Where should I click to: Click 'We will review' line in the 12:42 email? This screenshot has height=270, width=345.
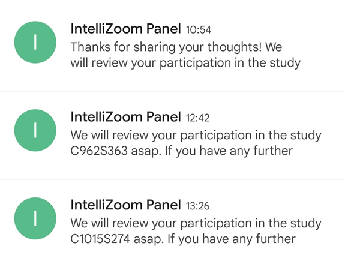(x=196, y=136)
